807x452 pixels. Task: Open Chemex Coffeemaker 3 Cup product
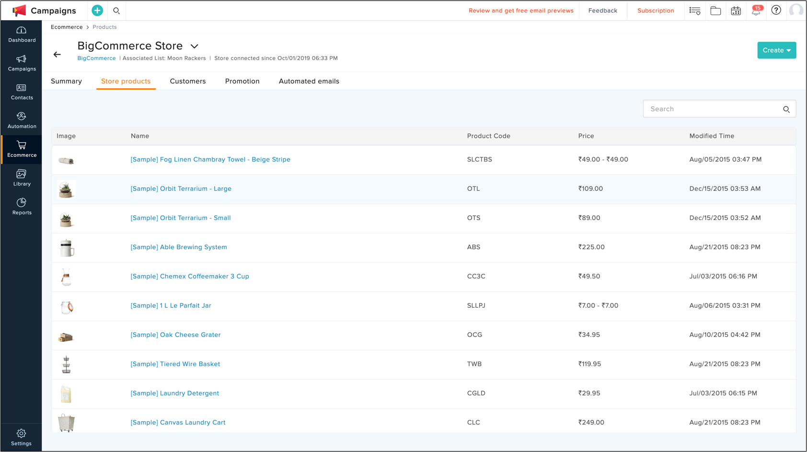[190, 277]
